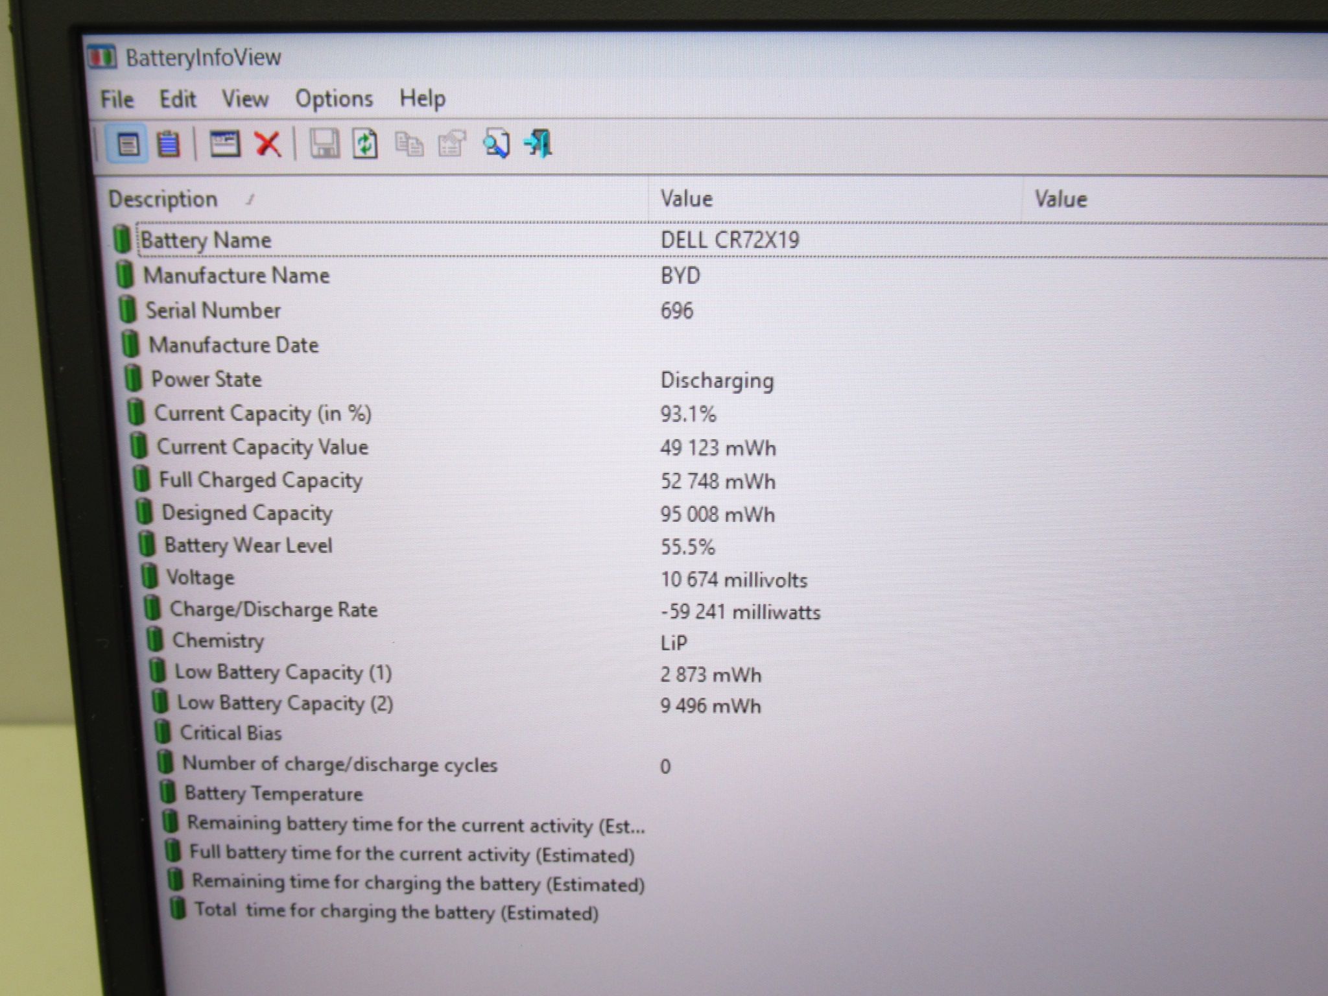Click the Exit door icon
1328x996 pixels.
[538, 143]
